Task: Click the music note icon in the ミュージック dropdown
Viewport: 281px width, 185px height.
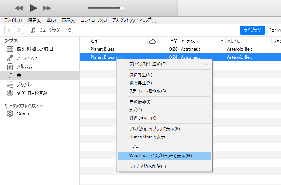Action: (x=33, y=30)
